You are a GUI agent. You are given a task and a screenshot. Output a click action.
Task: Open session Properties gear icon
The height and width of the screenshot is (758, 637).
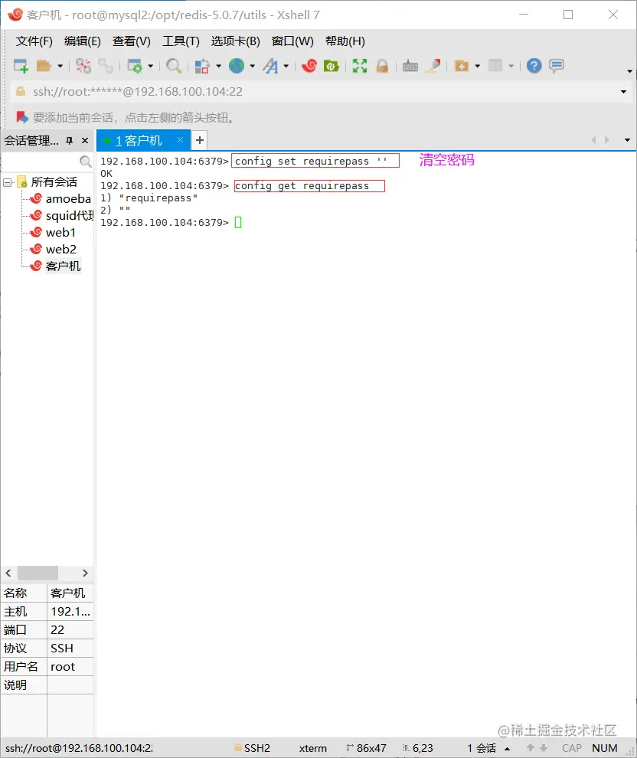(134, 66)
